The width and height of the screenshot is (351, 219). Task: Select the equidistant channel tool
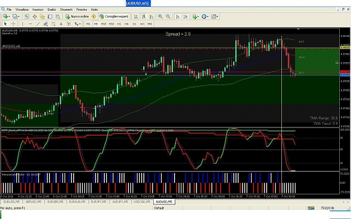[x=45, y=24]
